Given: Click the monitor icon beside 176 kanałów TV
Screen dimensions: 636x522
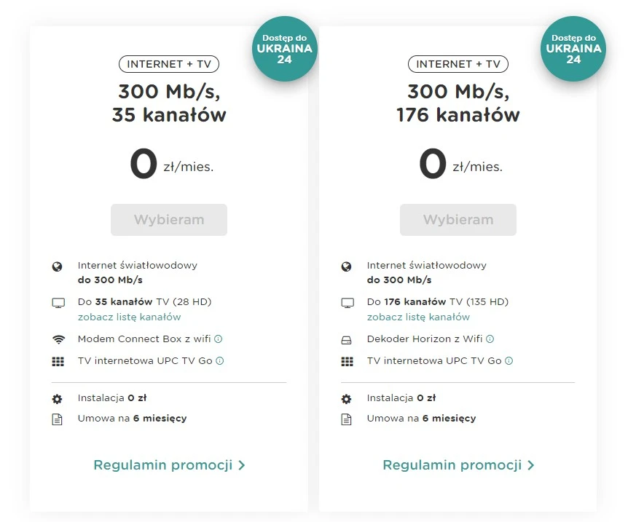Looking at the screenshot, I should click(347, 302).
